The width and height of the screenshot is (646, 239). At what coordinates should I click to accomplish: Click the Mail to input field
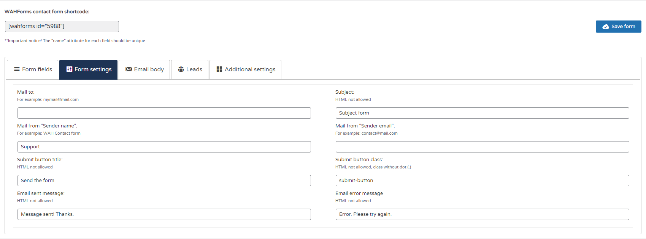164,113
